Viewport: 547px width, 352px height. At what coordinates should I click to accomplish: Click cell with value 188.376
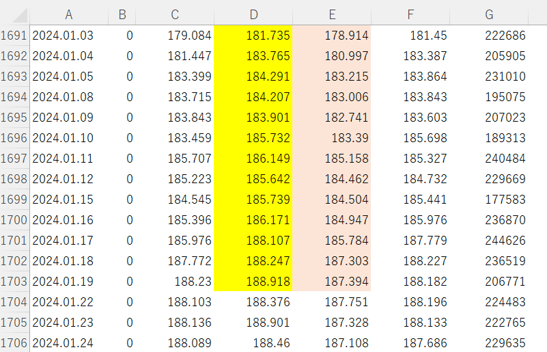coord(253,301)
